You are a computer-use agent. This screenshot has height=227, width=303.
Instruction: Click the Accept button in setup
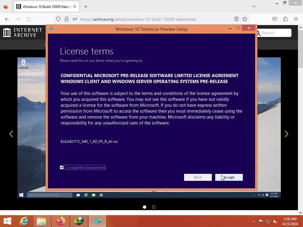(229, 177)
